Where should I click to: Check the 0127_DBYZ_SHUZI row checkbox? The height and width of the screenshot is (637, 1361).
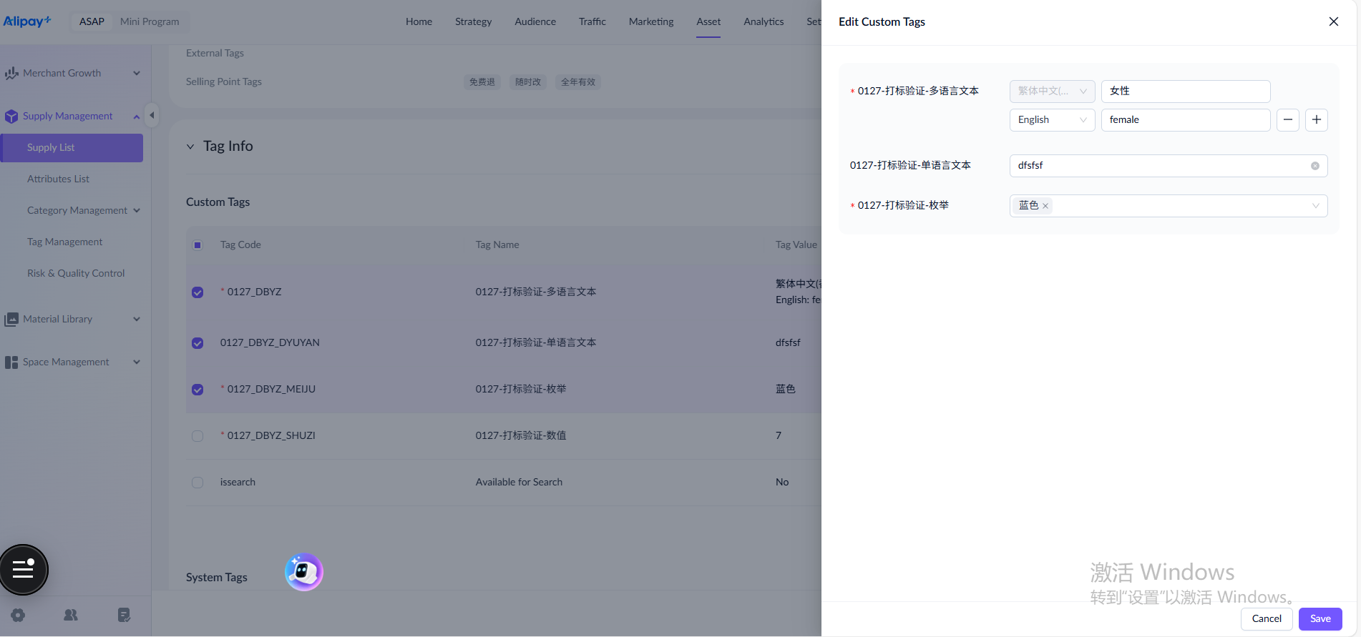pos(197,436)
